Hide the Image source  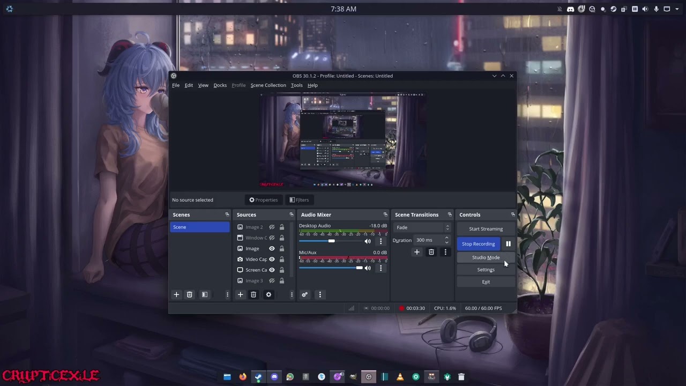[272, 249]
